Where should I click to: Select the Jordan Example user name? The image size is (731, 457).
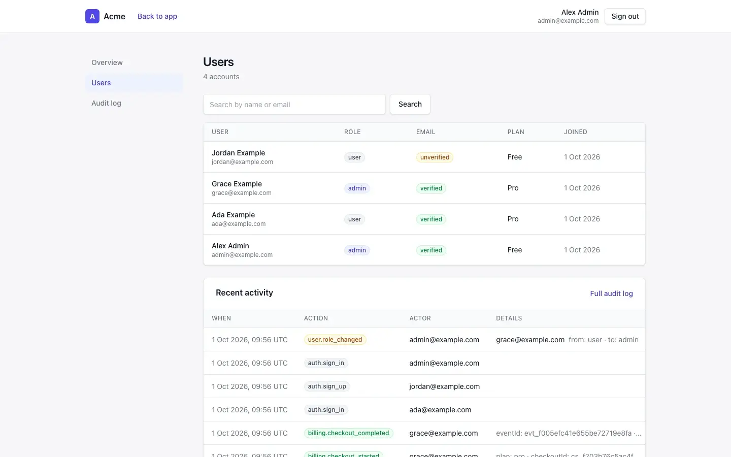coord(238,153)
